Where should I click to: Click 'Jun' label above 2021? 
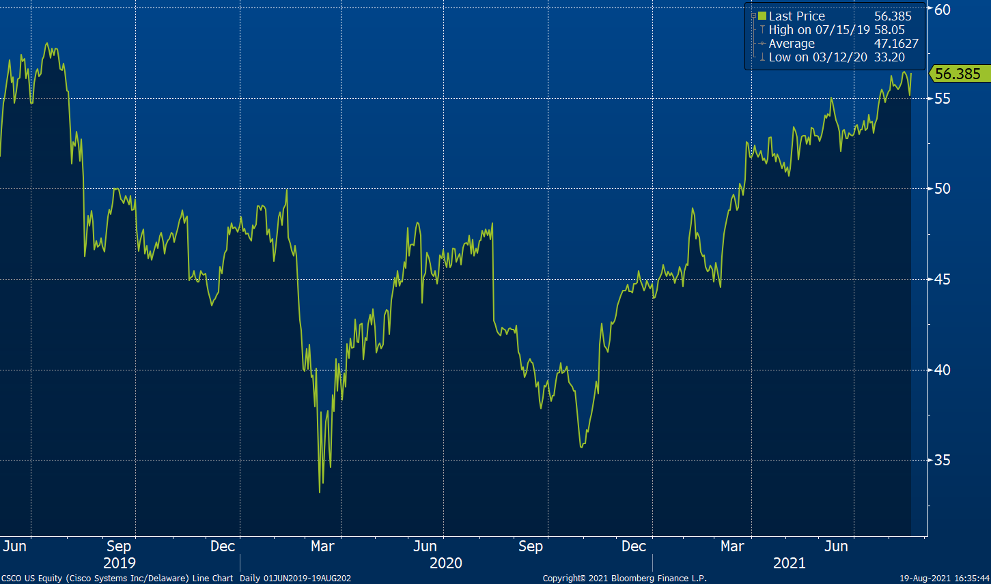[x=837, y=546]
